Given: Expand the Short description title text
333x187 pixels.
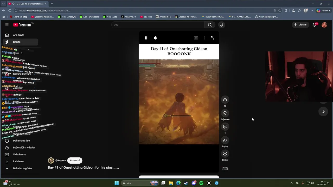Looking at the screenshot, I should pos(83,168).
